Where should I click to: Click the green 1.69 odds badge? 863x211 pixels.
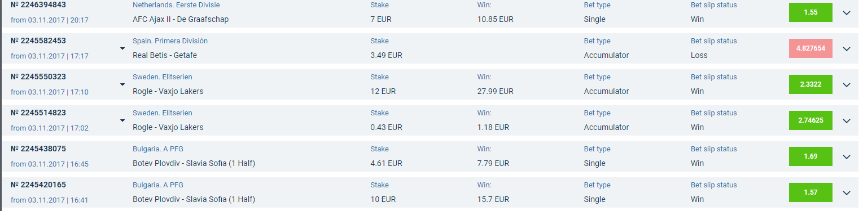(811, 156)
